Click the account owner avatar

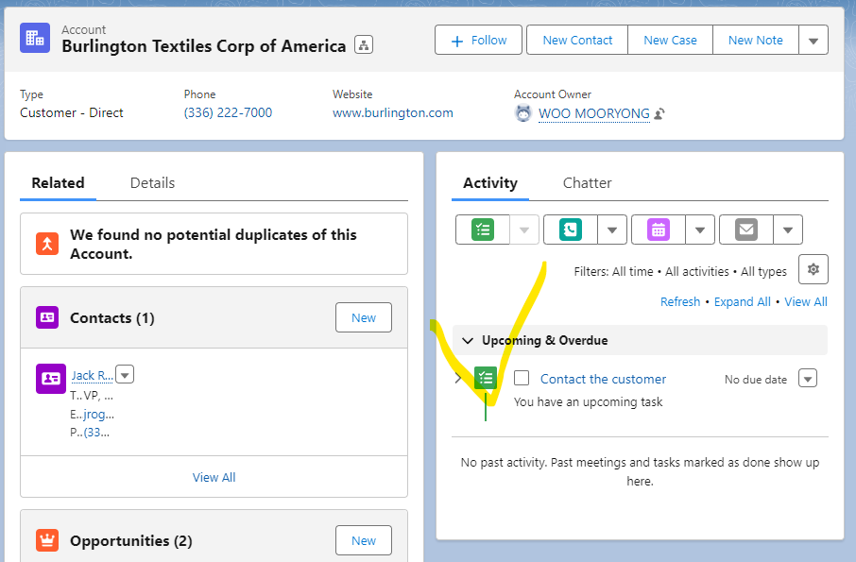point(523,113)
